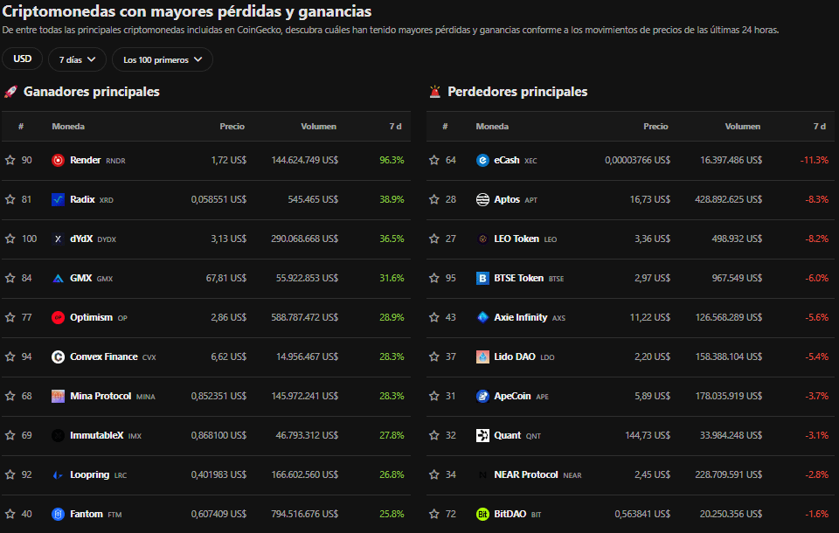The width and height of the screenshot is (839, 533).
Task: Click the Loopring 26.8% value
Action: point(392,474)
